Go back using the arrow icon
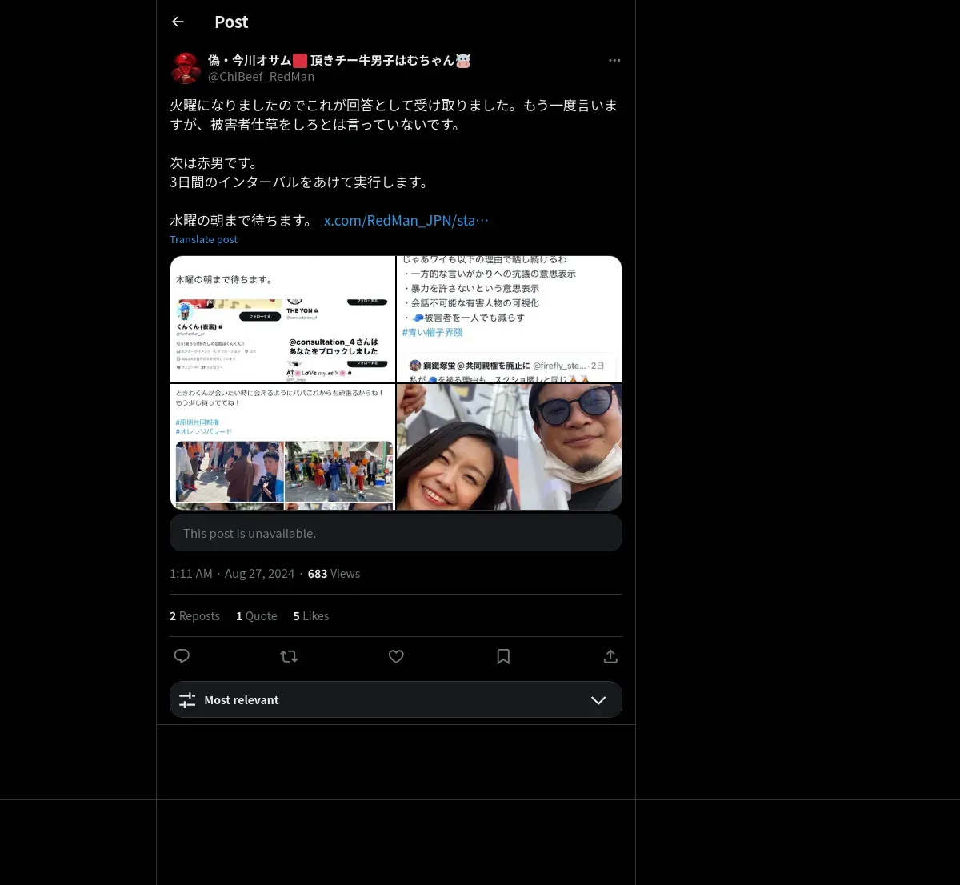Screen dimensions: 960x885 click(178, 22)
